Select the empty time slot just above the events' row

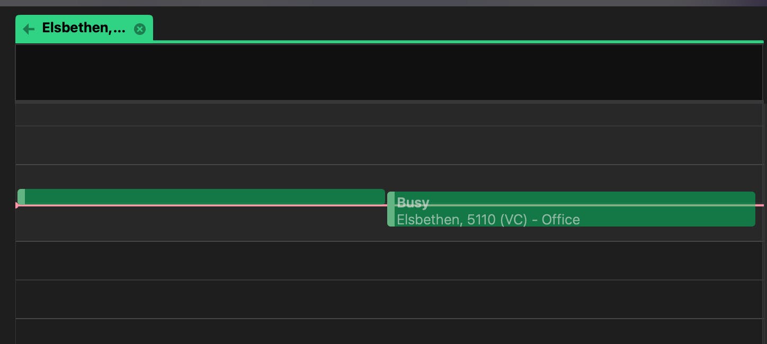[x=389, y=145]
